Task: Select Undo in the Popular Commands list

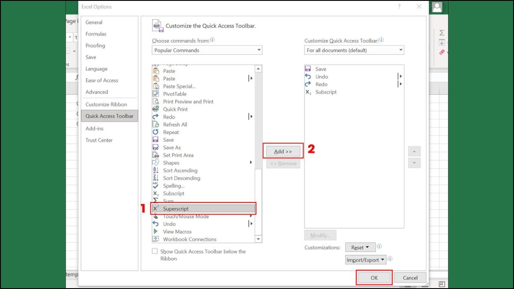Action: pos(203,224)
